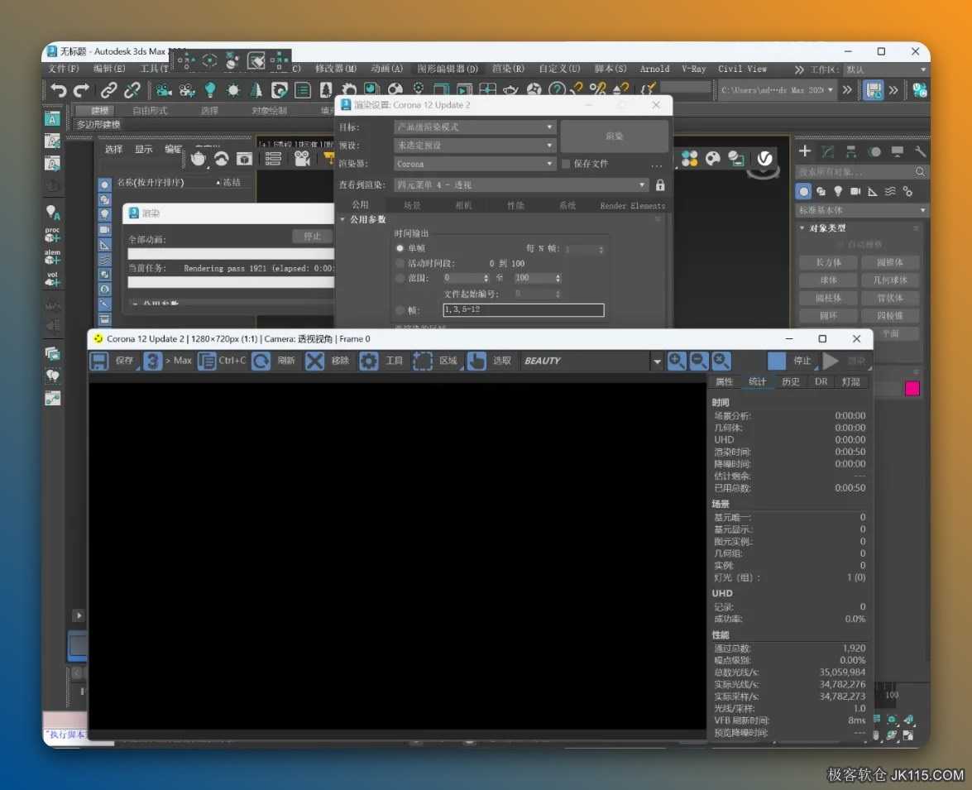Open the 渲染器 Corona renderer dropdown
The height and width of the screenshot is (790, 972).
(474, 164)
